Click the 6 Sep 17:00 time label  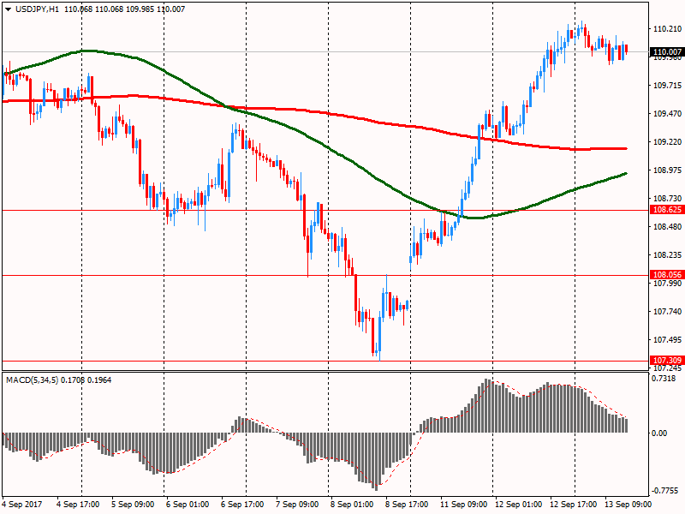click(x=242, y=505)
